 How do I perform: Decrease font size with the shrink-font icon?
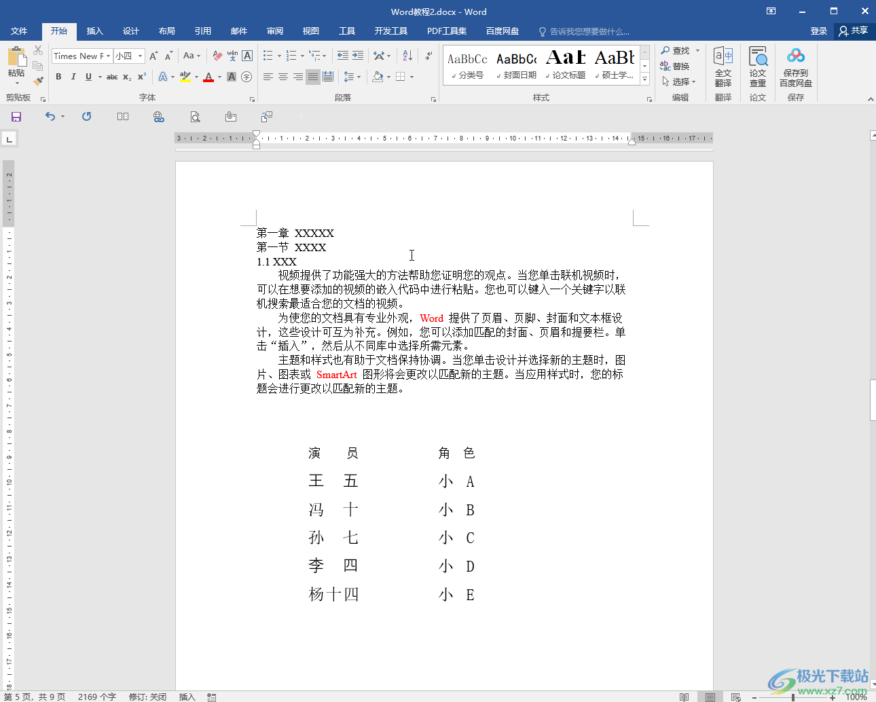[x=168, y=56]
